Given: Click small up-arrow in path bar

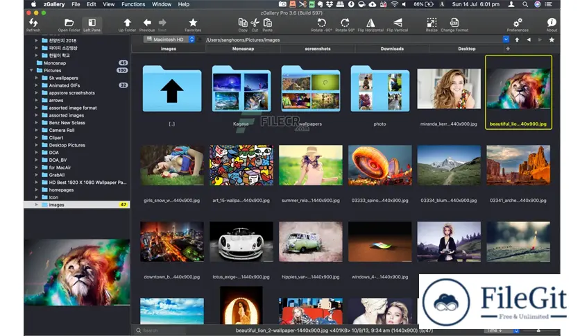Looking at the screenshot, I should pos(517,40).
